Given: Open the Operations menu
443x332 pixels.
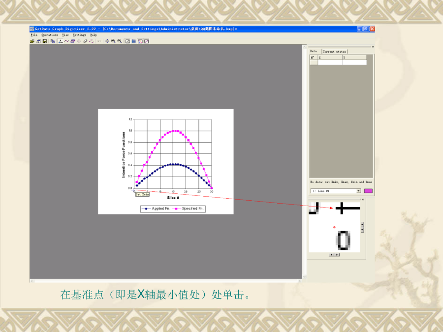Looking at the screenshot, I should pyautogui.click(x=49, y=35).
